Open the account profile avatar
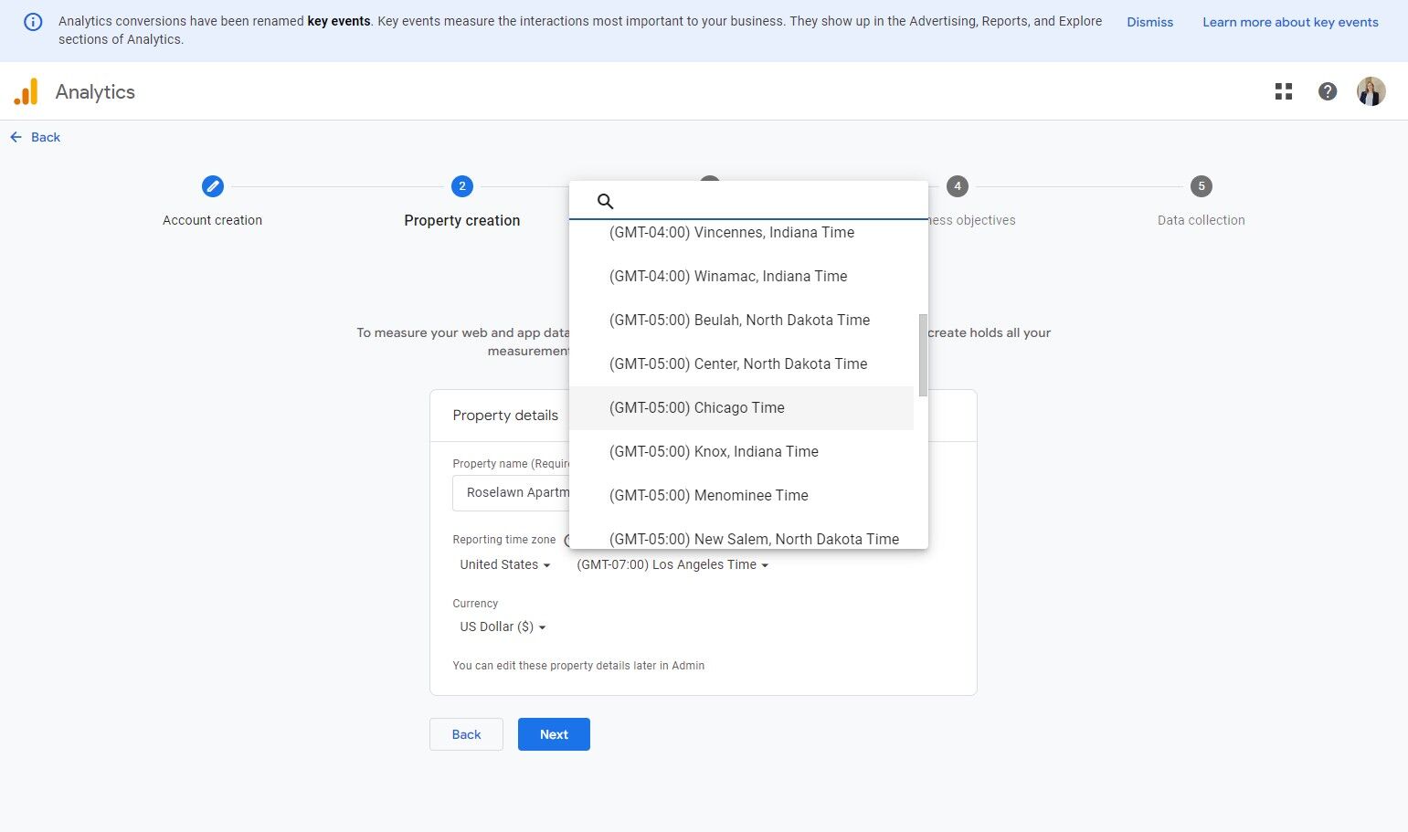 point(1371,91)
